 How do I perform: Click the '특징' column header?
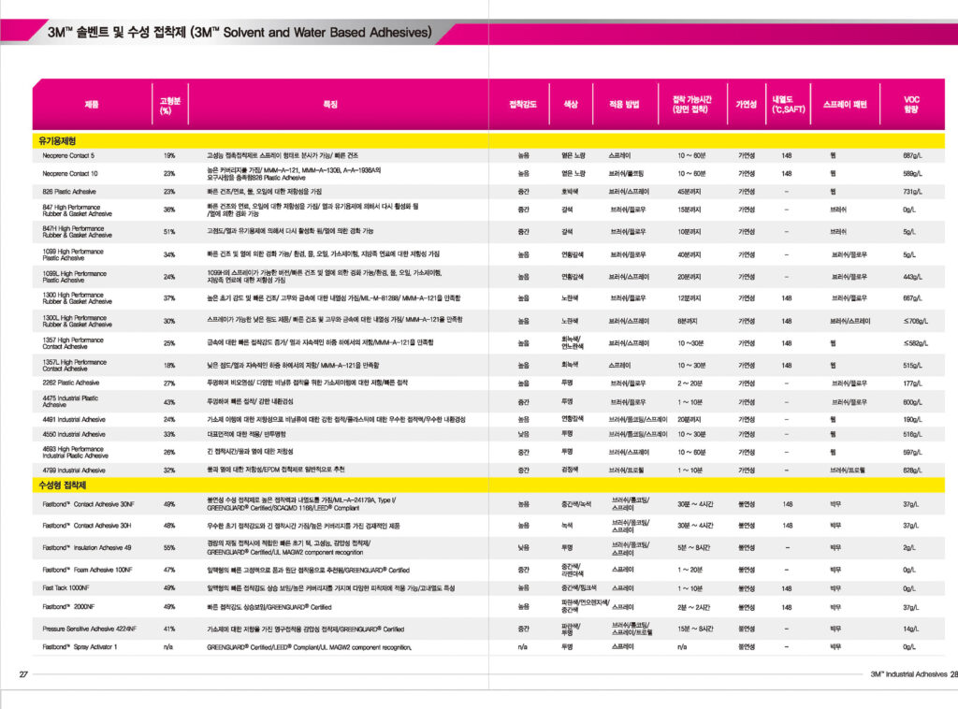click(x=330, y=105)
